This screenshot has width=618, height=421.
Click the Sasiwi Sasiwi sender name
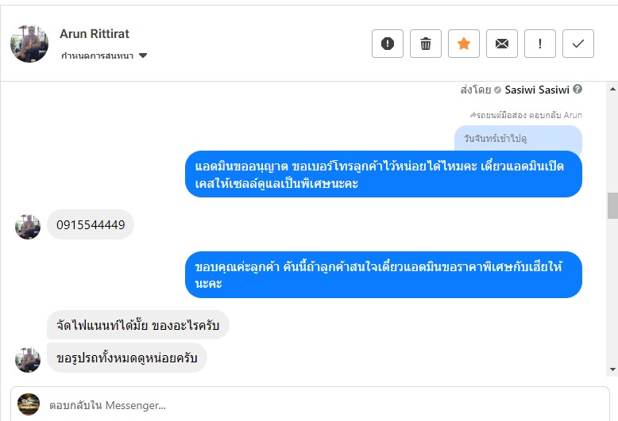[537, 90]
